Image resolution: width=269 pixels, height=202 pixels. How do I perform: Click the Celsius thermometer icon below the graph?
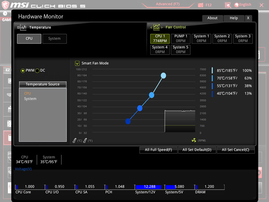[x=74, y=141]
